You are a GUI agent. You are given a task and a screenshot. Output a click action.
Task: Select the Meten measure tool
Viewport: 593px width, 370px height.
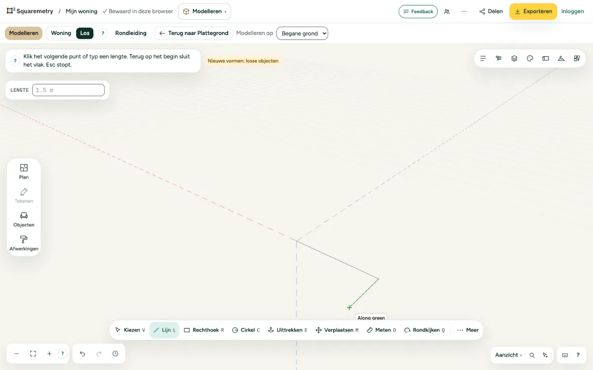tap(381, 330)
